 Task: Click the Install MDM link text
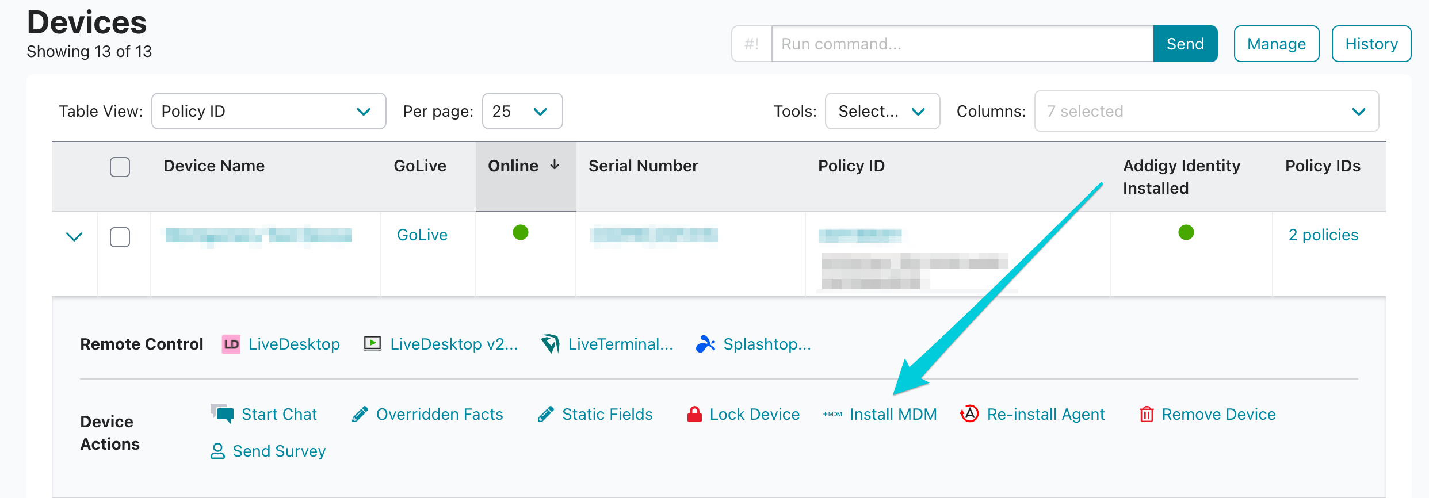point(893,414)
